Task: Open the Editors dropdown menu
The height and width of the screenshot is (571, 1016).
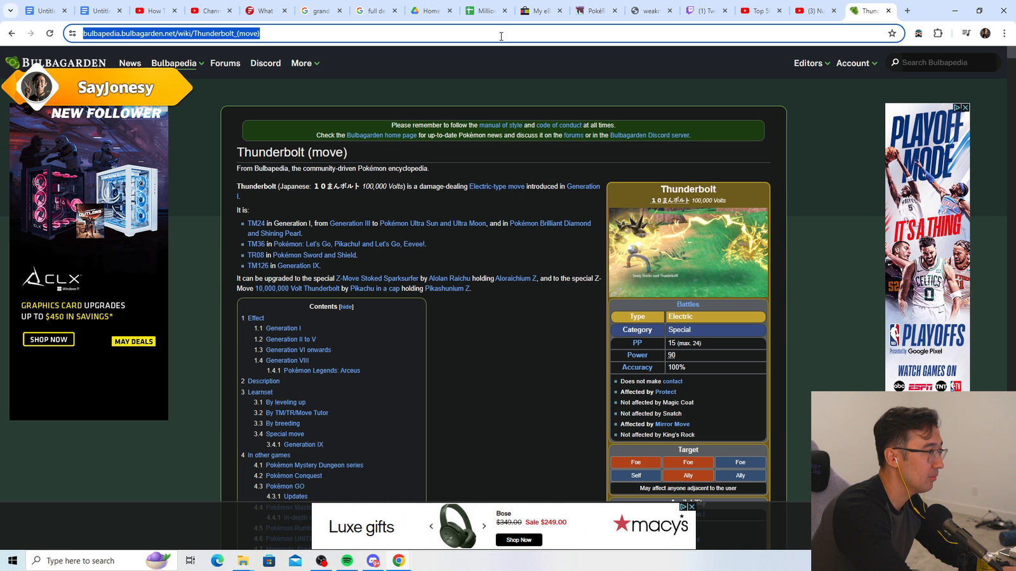Action: (x=812, y=63)
